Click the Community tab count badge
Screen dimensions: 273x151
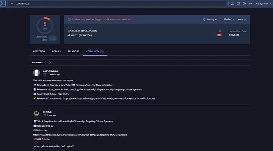[102, 51]
